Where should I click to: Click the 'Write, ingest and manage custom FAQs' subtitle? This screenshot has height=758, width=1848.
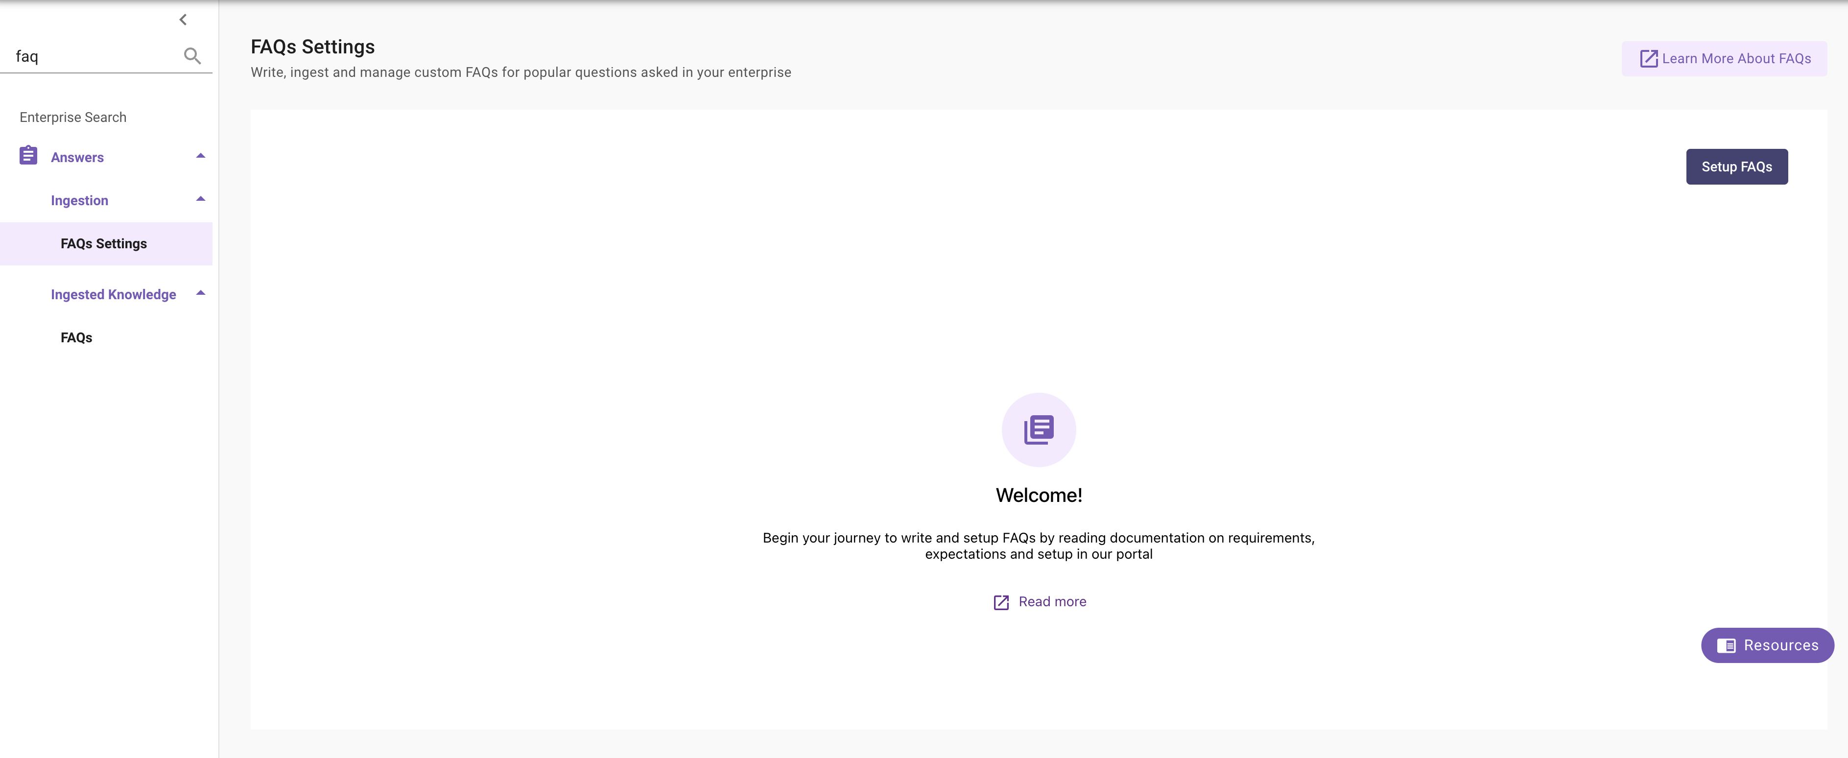pos(521,72)
